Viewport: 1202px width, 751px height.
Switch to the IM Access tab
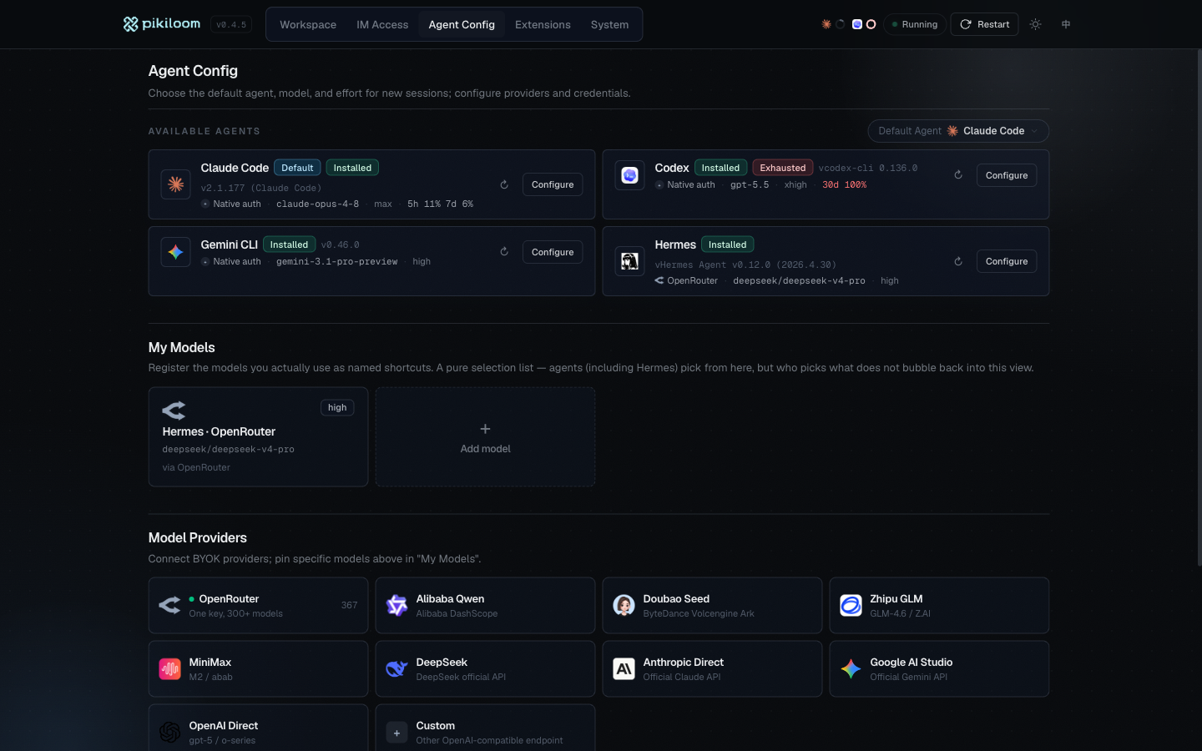[382, 24]
